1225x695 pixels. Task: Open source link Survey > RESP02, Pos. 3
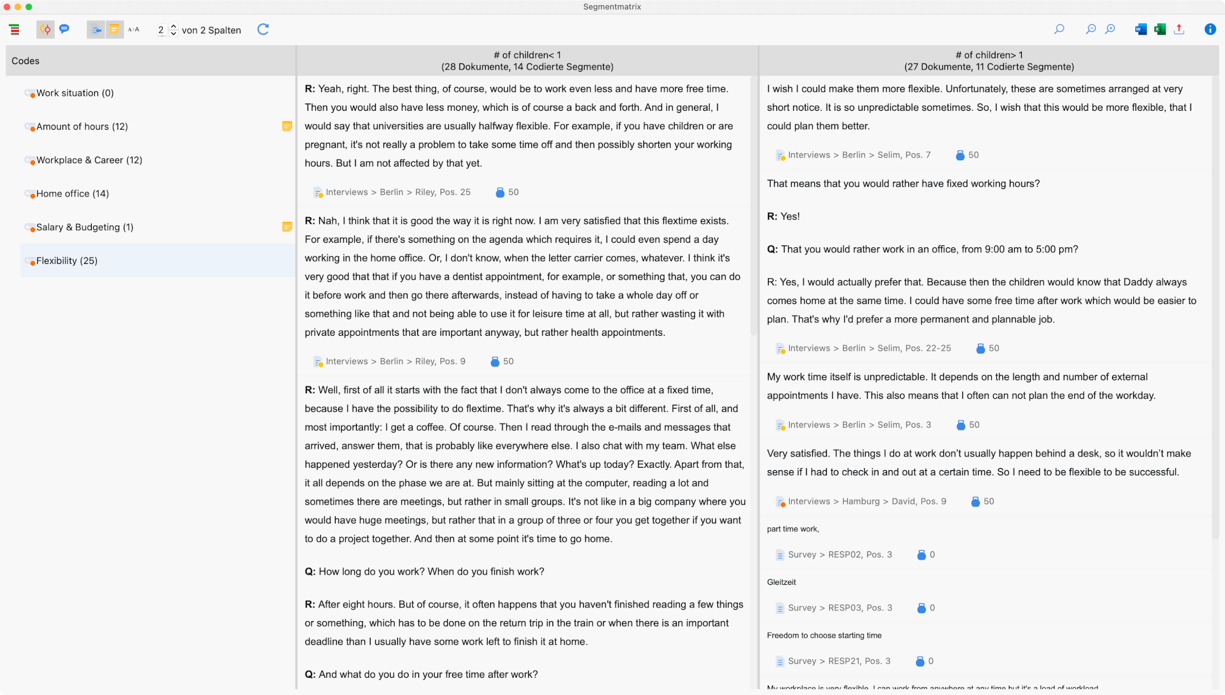[x=840, y=555]
